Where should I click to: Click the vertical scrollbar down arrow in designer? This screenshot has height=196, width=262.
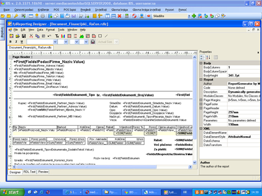194,162
